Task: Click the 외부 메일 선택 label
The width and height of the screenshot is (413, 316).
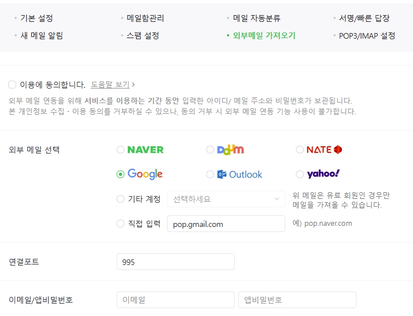Action: point(34,150)
